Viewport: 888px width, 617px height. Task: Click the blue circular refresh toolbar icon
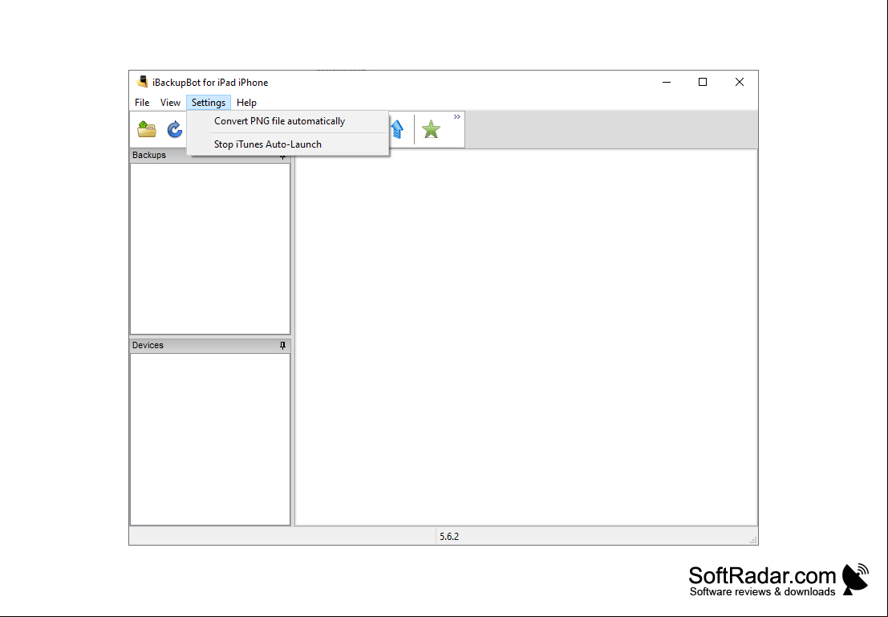click(174, 130)
